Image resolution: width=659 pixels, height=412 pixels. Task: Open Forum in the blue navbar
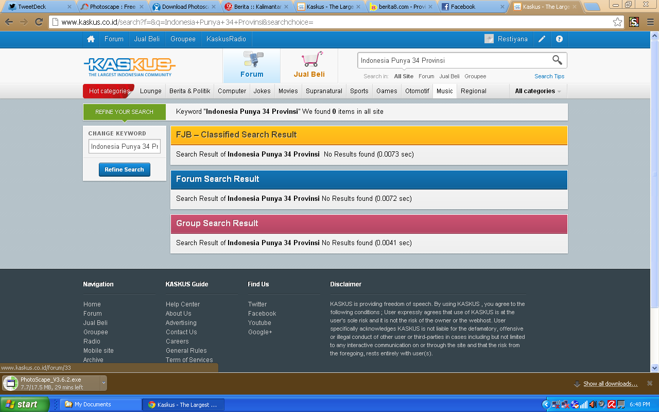114,39
